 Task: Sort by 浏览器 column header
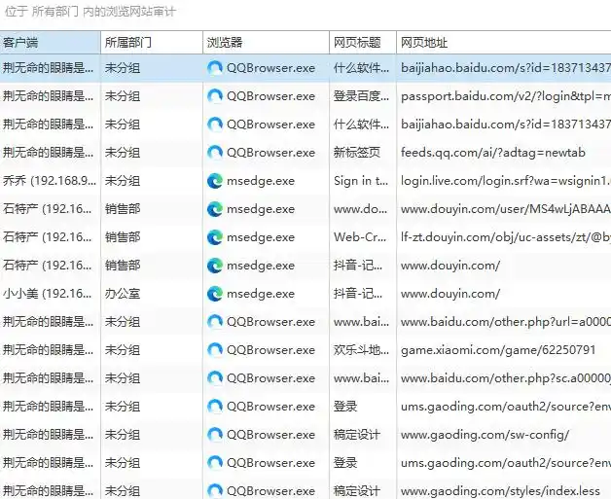click(267, 43)
